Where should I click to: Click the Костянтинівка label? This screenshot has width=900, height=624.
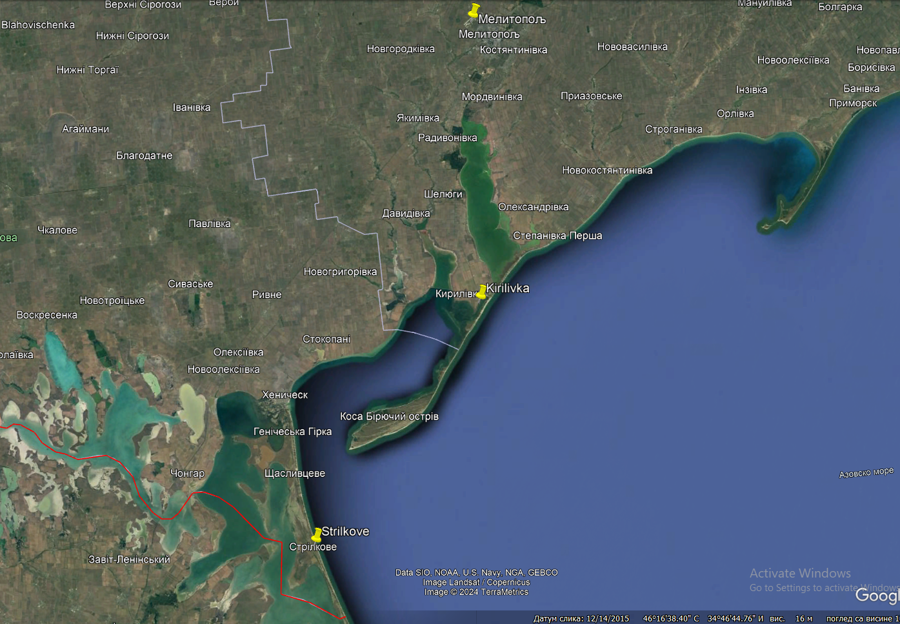tap(514, 50)
